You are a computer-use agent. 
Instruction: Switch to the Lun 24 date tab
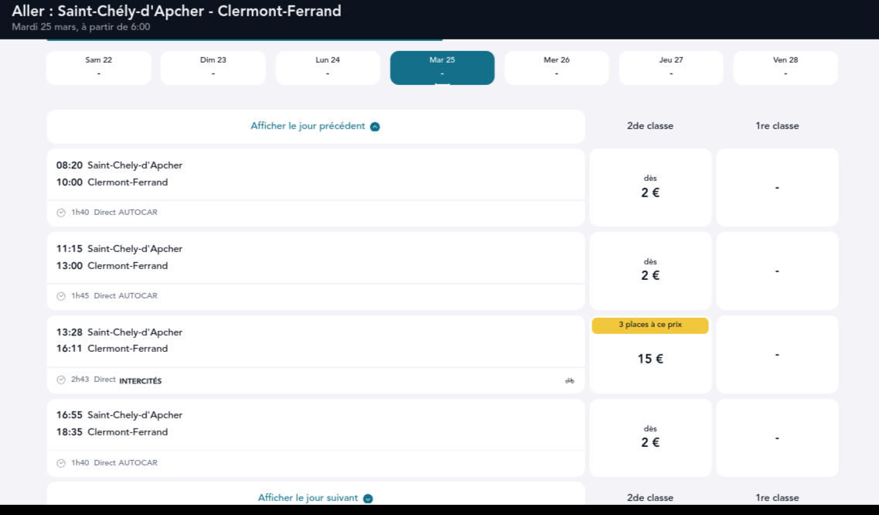328,67
